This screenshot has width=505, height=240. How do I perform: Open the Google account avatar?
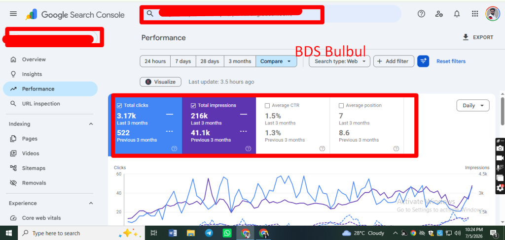click(493, 14)
